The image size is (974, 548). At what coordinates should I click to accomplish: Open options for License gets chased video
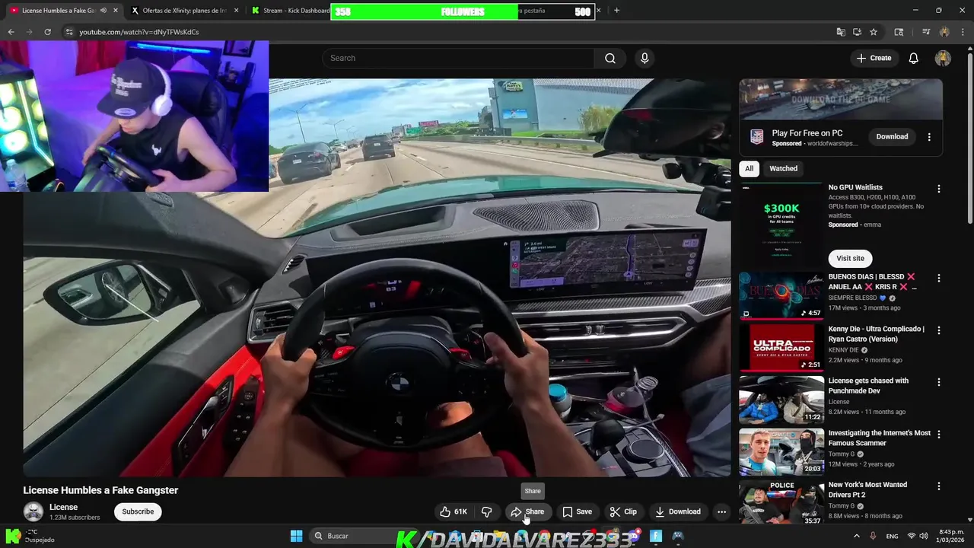(939, 382)
